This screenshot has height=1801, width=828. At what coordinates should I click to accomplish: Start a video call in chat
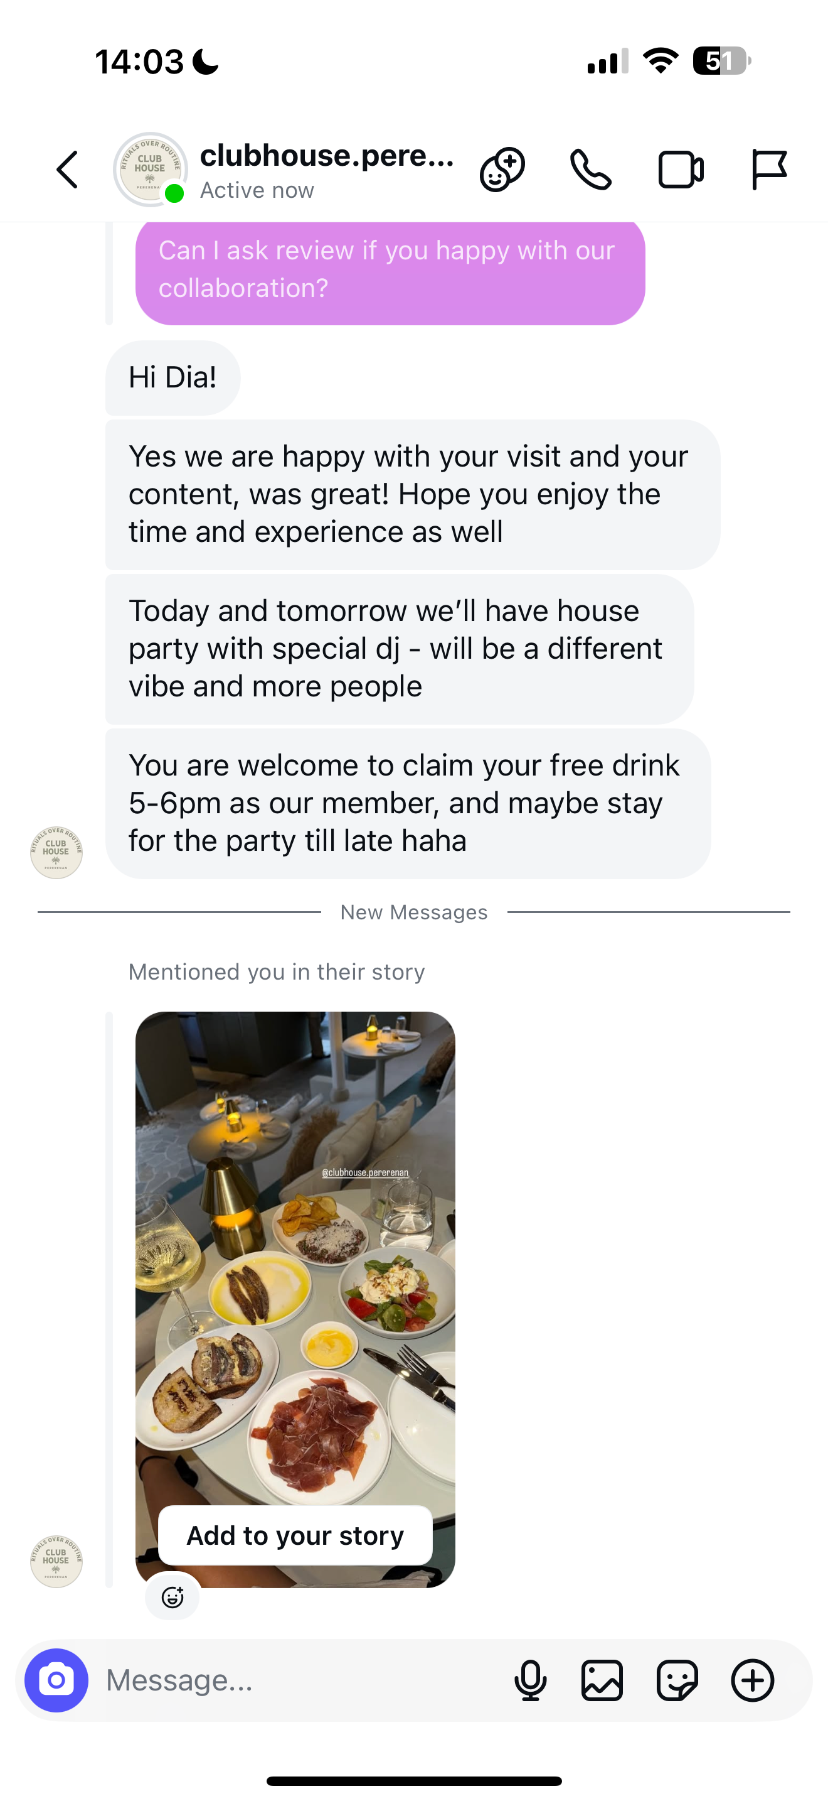pos(681,170)
